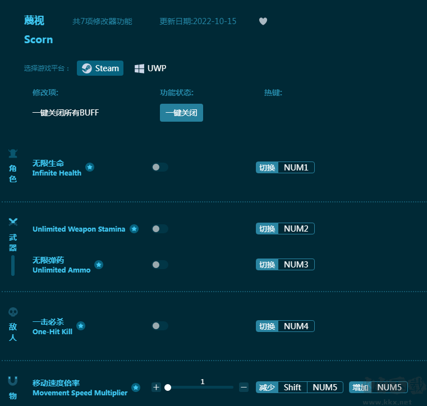This screenshot has width=427, height=406.
Task: Click the Unlimited Weapon Stamina label
Action: click(79, 229)
